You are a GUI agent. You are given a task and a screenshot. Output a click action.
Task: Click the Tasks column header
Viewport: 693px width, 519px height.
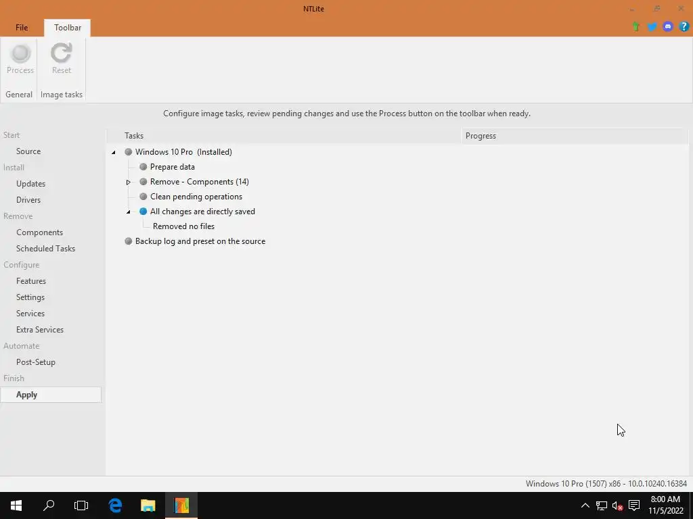(284, 136)
